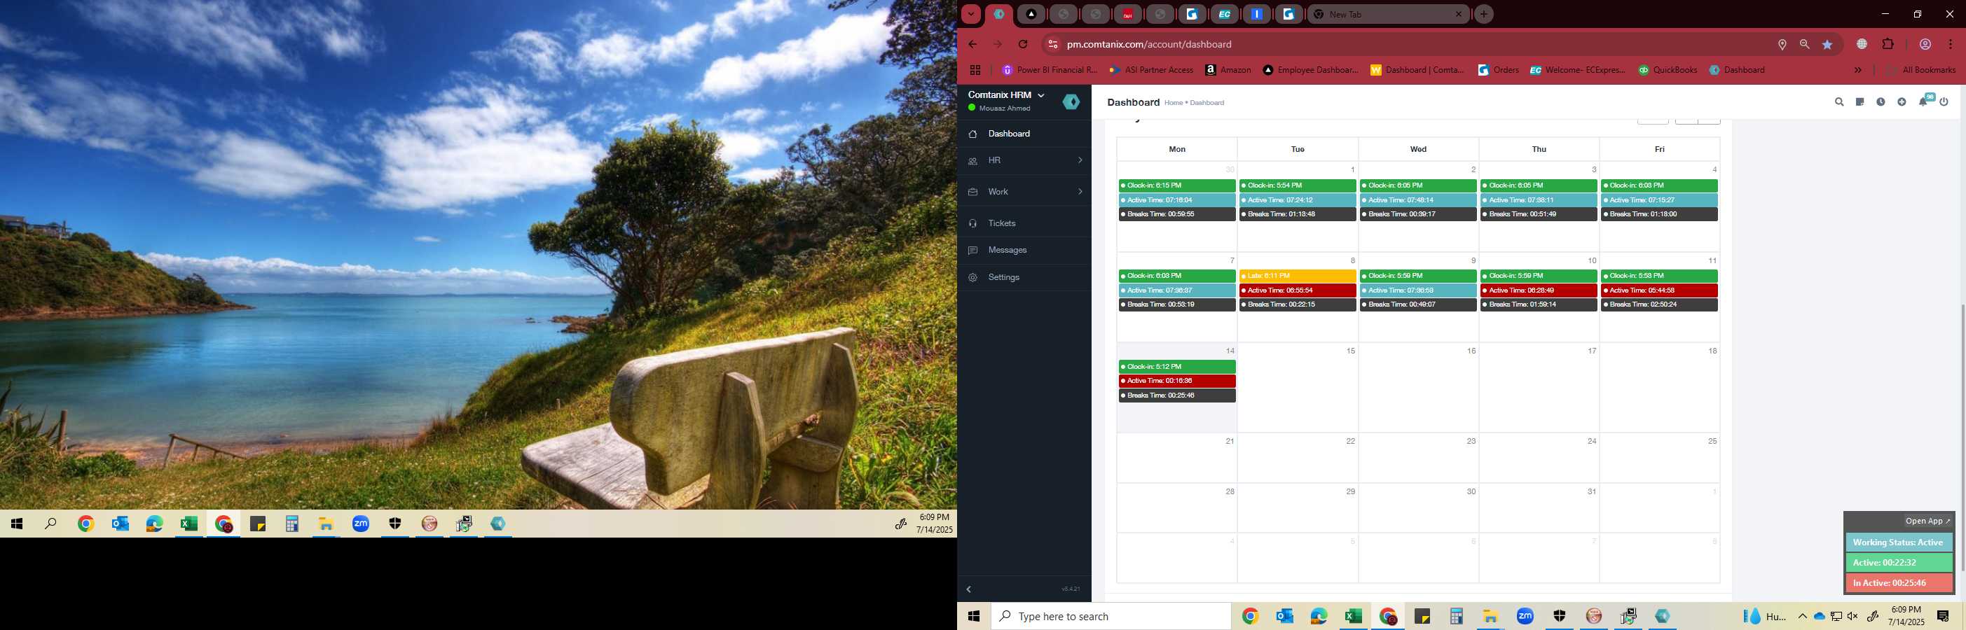
Task: Click the Clock-in: 5:54 PM event on Tuesday the 1st
Action: coord(1298,186)
